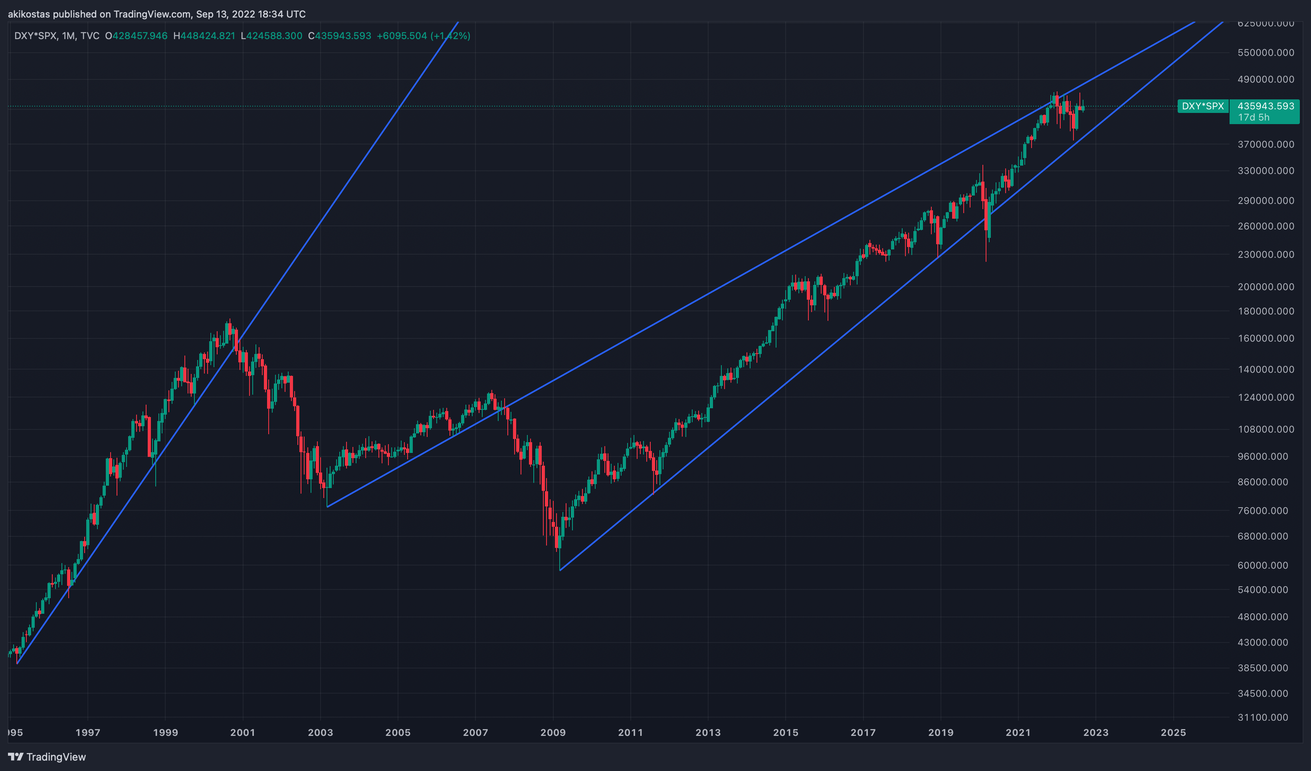Image resolution: width=1311 pixels, height=771 pixels.
Task: Click the 290000.000 price axis label
Action: point(1266,200)
